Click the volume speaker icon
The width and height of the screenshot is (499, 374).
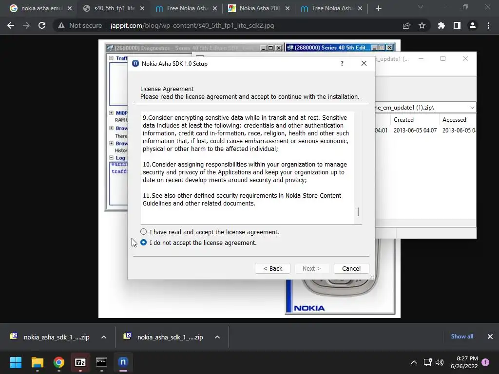(440, 362)
